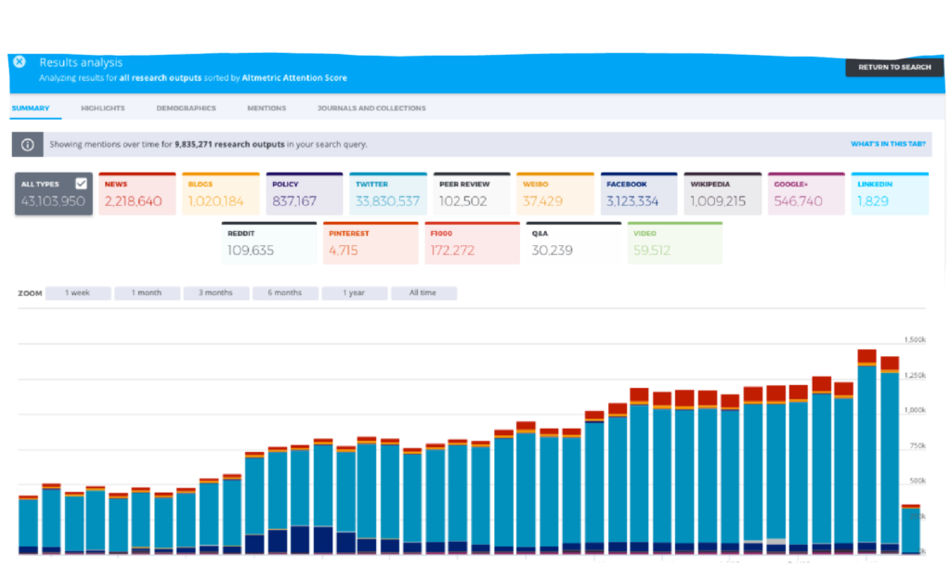Enable the Twitter mentions filter tile
This screenshot has height=567, width=951.
(388, 194)
